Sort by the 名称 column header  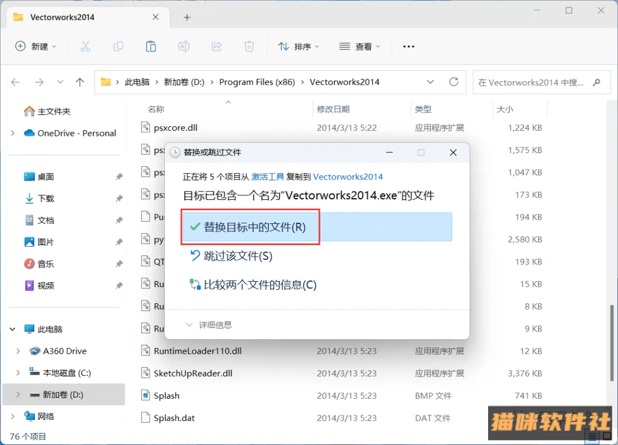click(x=156, y=109)
